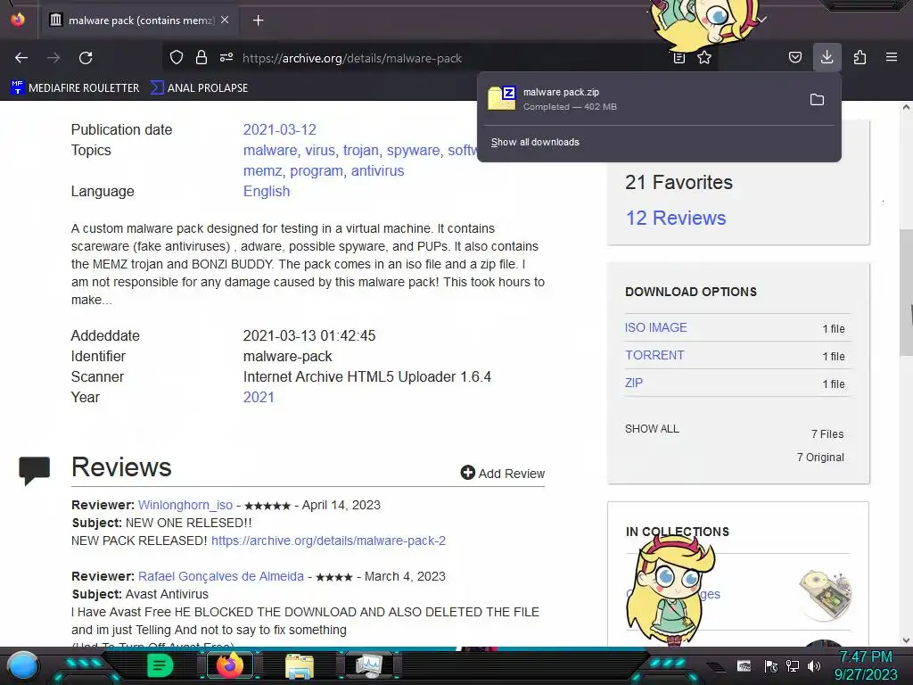This screenshot has width=913, height=685.
Task: Download the ZIP option
Action: pyautogui.click(x=634, y=383)
